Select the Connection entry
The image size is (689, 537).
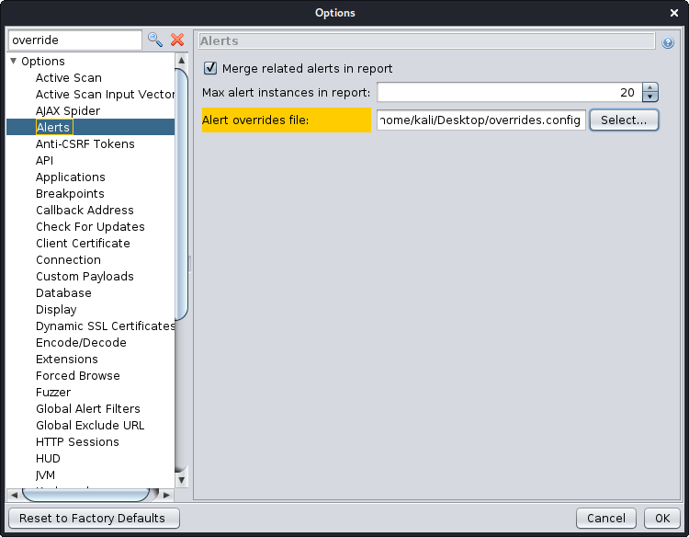pos(68,260)
